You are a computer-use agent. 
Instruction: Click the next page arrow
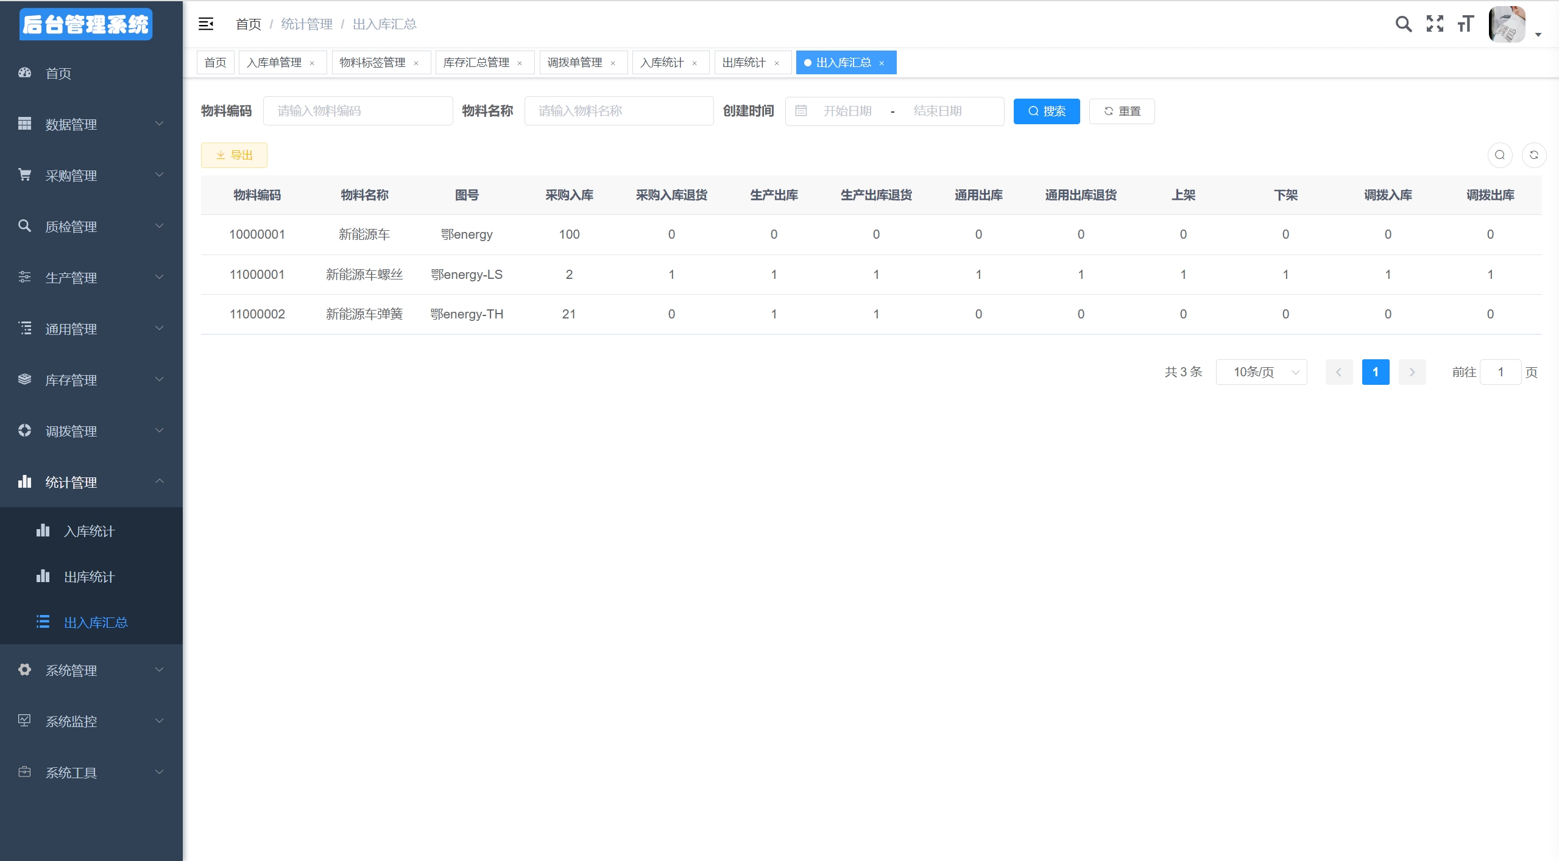pos(1412,372)
